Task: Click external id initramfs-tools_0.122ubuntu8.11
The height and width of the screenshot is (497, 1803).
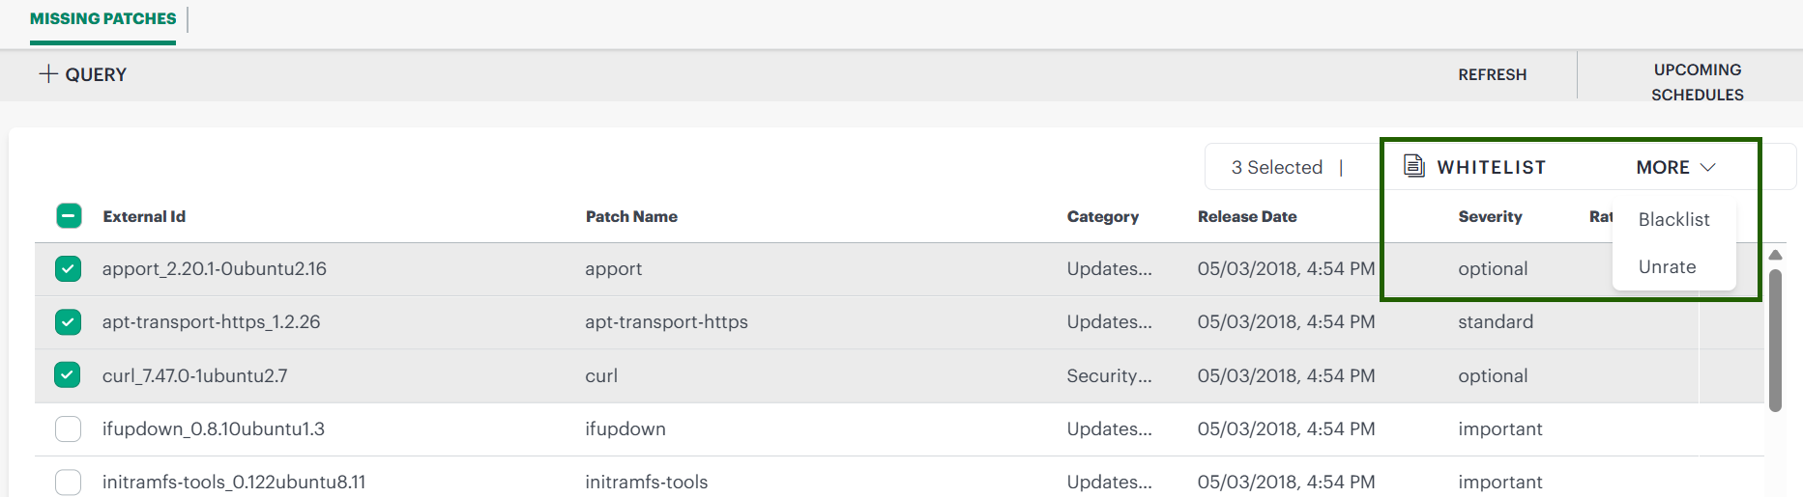Action: (x=234, y=482)
